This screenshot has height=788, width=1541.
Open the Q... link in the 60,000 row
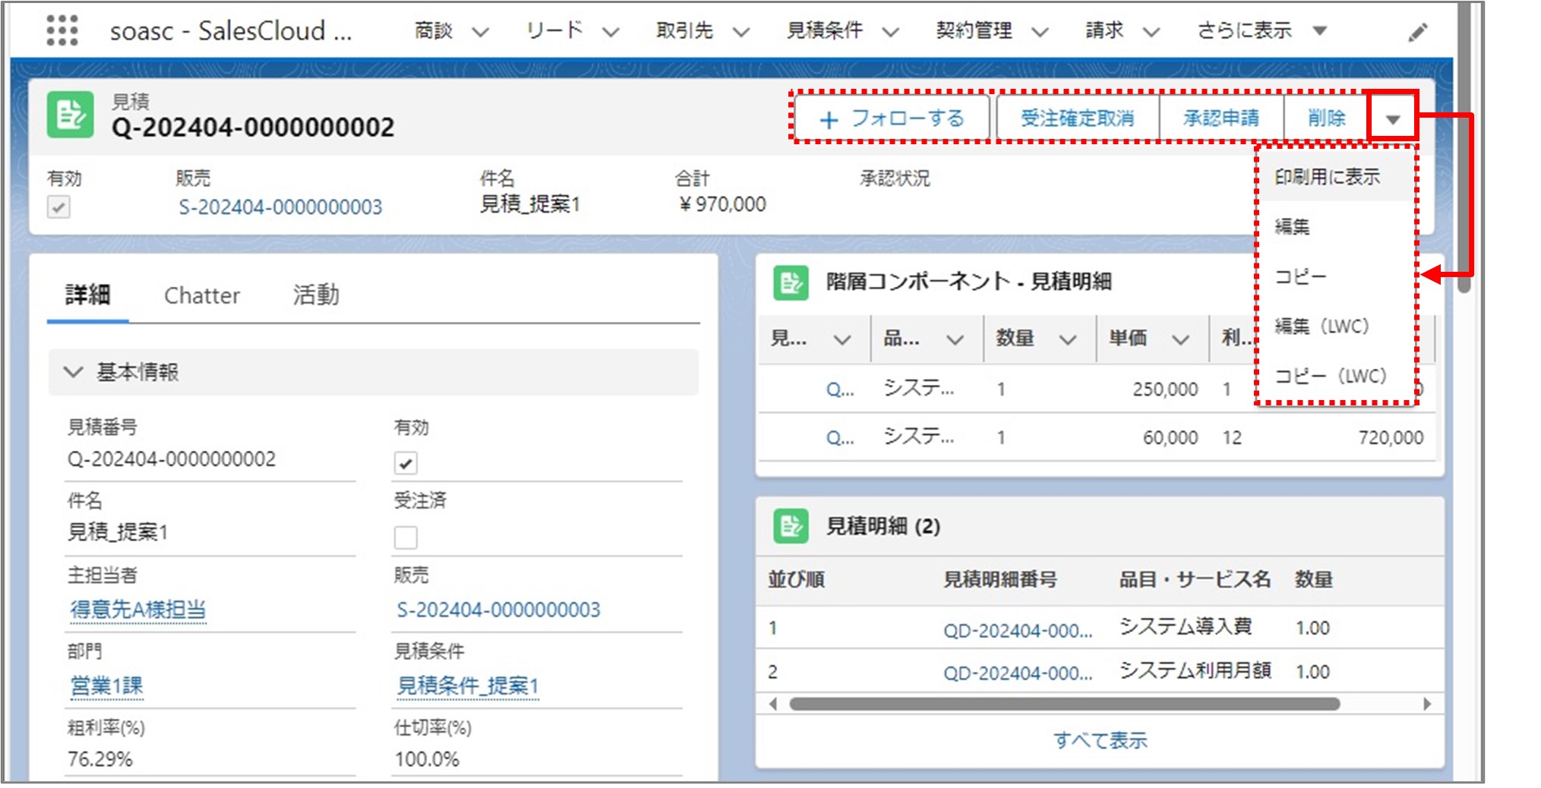click(x=840, y=438)
